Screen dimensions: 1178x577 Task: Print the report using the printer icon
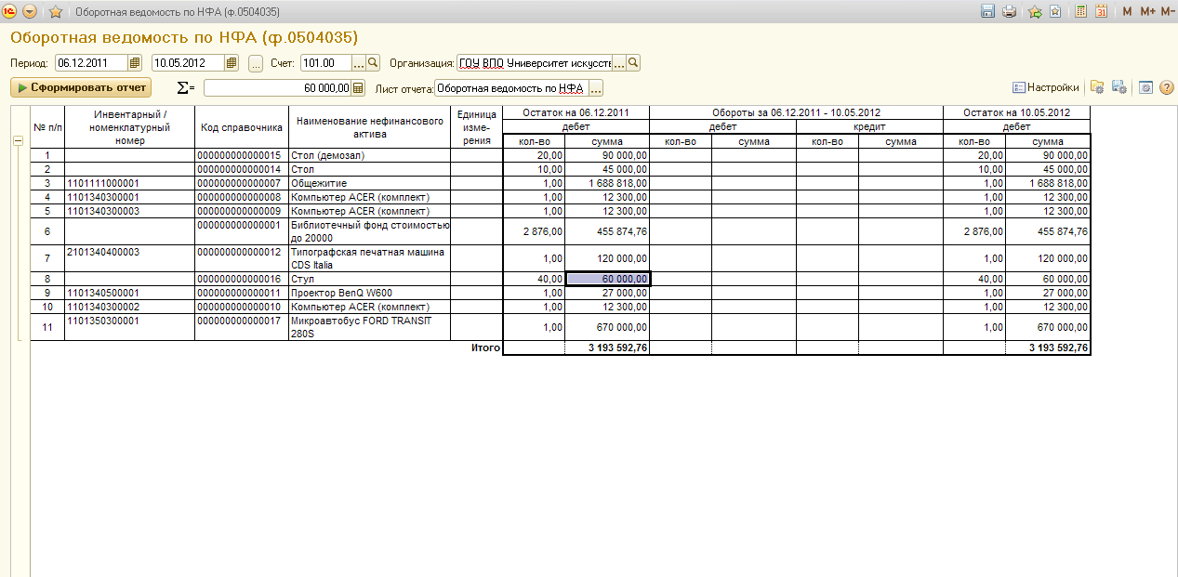click(1009, 12)
